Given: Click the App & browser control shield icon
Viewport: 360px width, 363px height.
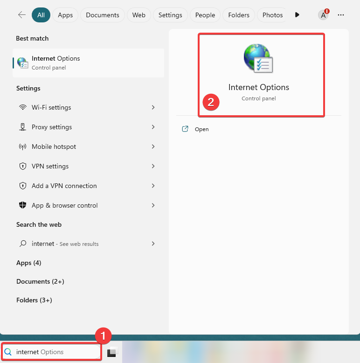Looking at the screenshot, I should pyautogui.click(x=23, y=205).
